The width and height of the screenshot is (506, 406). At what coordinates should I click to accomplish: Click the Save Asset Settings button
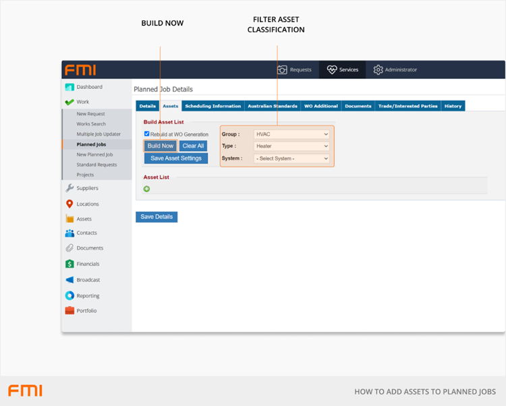[x=175, y=158]
